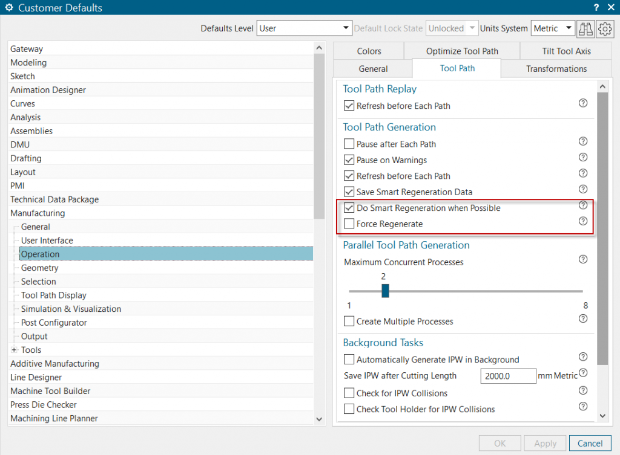Click help icon for Check for IPW Collisions
Screen dimensions: 620x455
pos(583,390)
